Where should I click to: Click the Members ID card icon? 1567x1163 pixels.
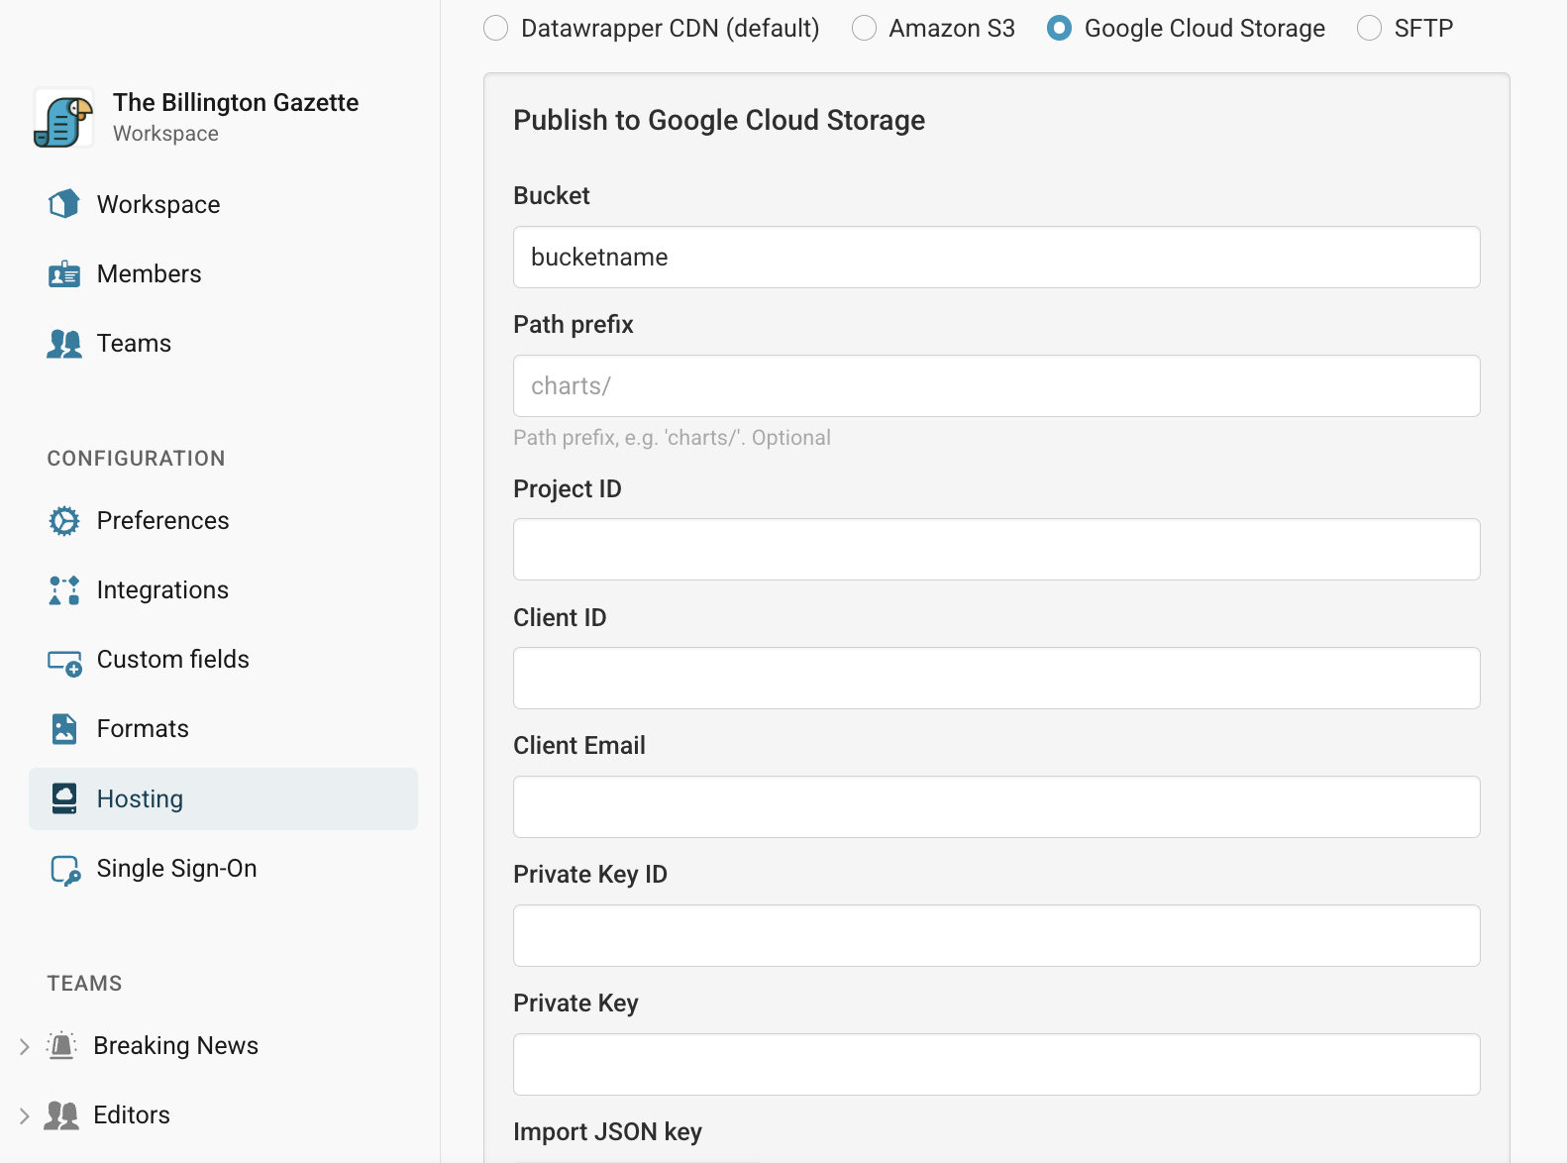[x=64, y=274]
